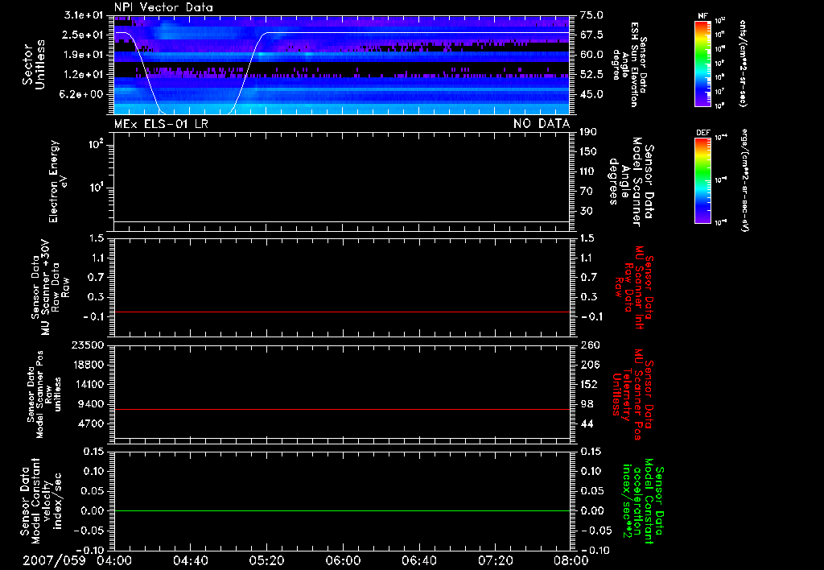Select the "MEx ELS-01 LR" panel title
This screenshot has height=570, width=824.
[161, 124]
